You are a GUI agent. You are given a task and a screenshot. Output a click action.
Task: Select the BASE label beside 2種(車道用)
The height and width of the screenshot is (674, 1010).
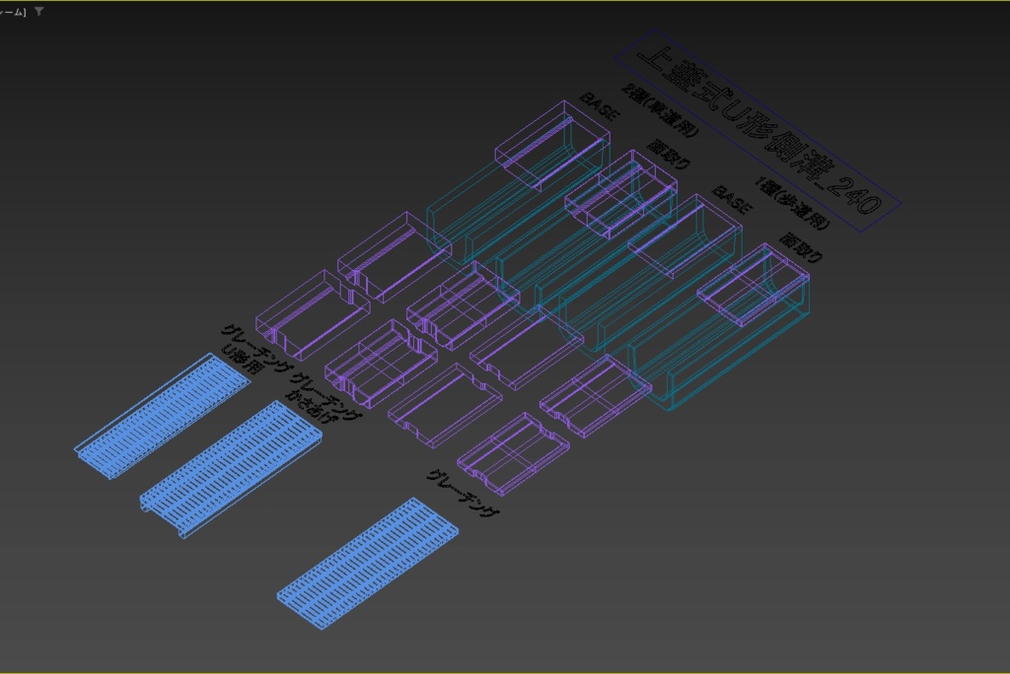[x=601, y=106]
